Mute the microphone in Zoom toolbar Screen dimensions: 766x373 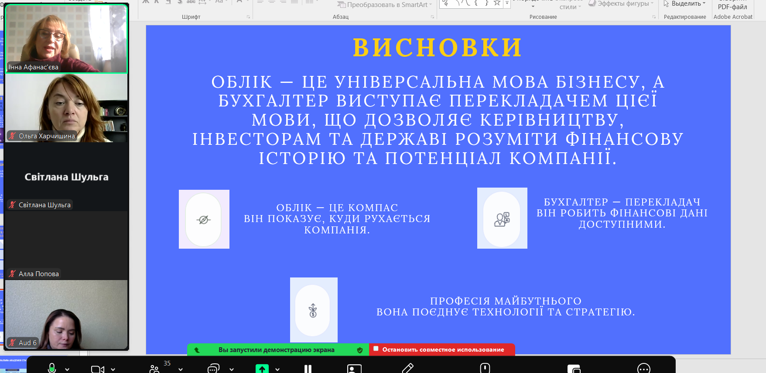click(x=52, y=368)
